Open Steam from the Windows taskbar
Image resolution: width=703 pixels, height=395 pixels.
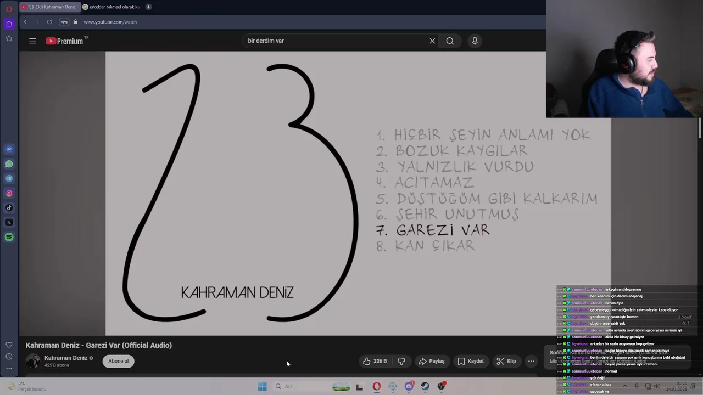(425, 386)
